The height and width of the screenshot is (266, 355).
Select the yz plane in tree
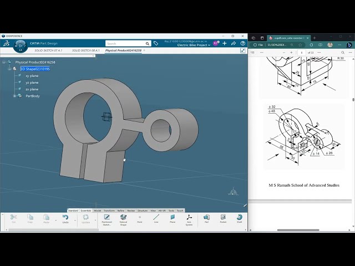[32, 83]
